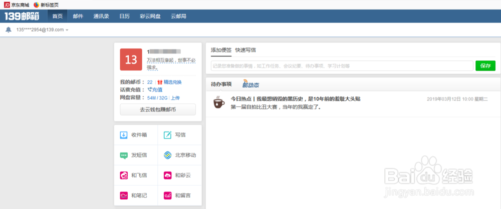This screenshot has height=209, width=501.
Task: Click the 135****2954@139.com account address
Action: pyautogui.click(x=40, y=29)
